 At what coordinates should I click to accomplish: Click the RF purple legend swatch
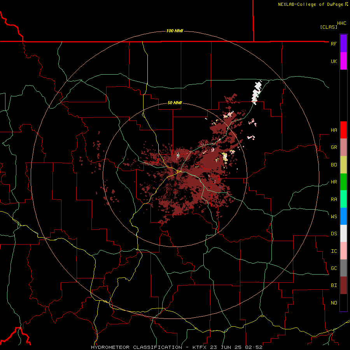pos(343,44)
